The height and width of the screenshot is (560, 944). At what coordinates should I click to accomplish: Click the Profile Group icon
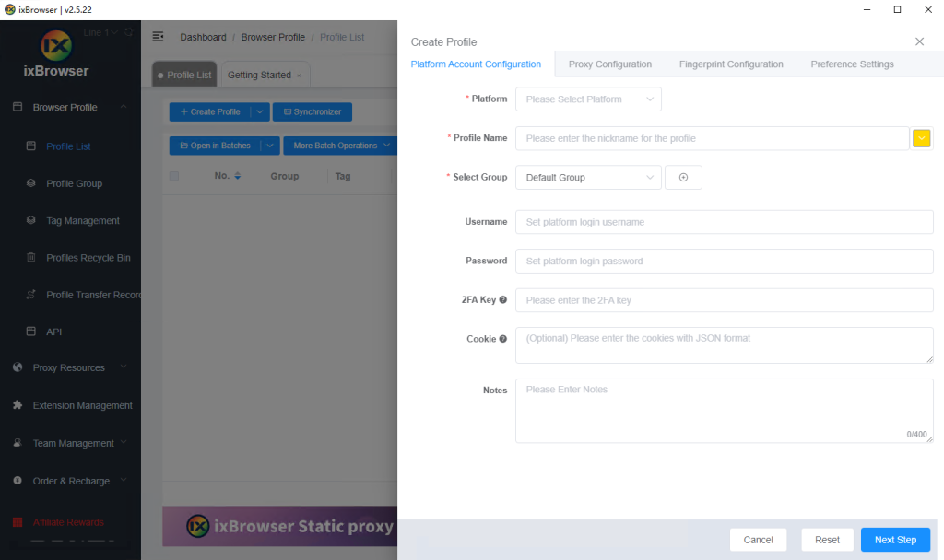[31, 183]
